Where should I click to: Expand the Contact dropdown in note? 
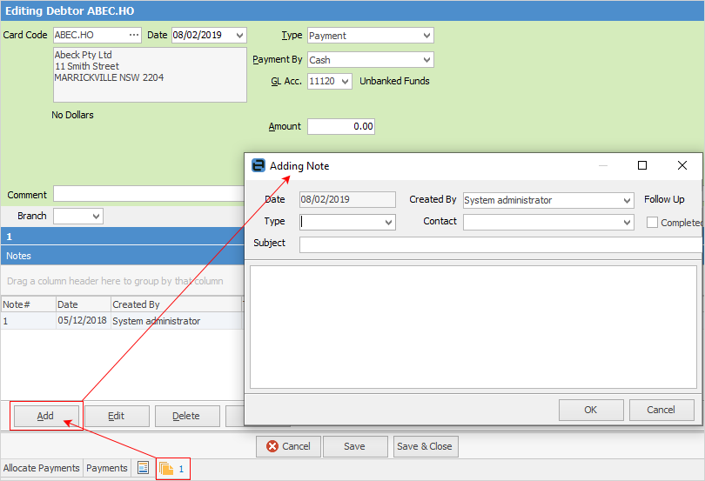point(628,223)
